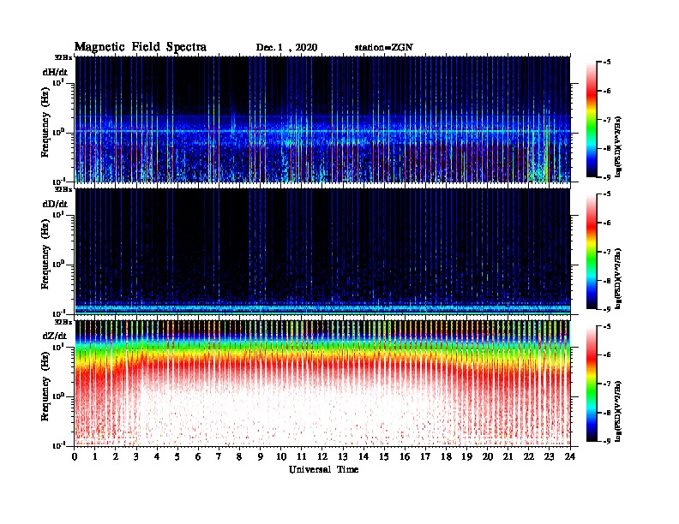Click the 10^0 frequency tick of dD/dt panel
This screenshot has height=524, width=679.
tap(59, 265)
